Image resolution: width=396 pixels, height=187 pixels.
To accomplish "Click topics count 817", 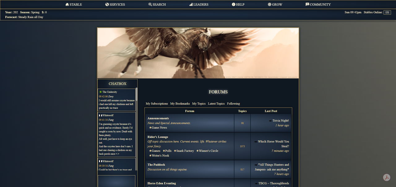I will click(242, 169).
